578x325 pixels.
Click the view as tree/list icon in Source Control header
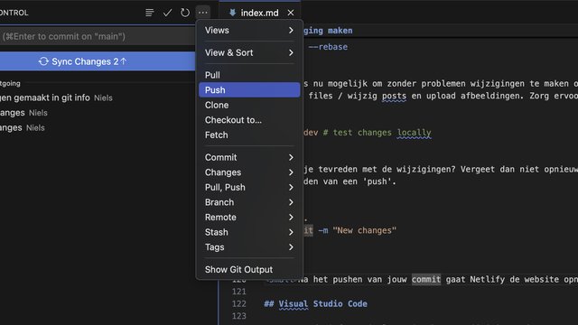[x=149, y=13]
